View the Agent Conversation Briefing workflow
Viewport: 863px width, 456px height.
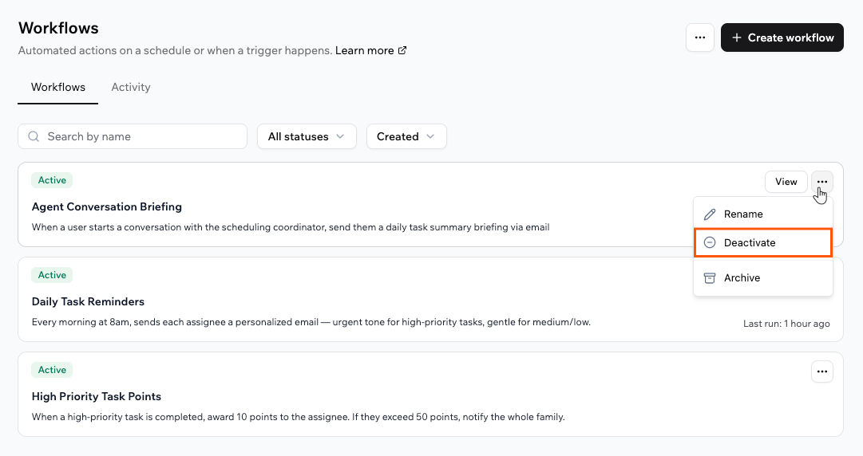pyautogui.click(x=786, y=182)
